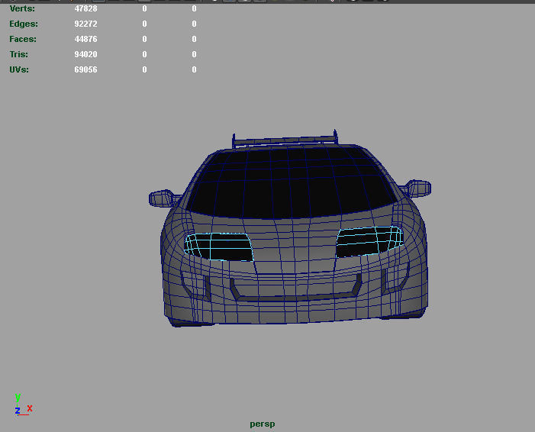Screen dimensions: 535x432
Task: Click the XYZ view axis gizmo
Action: click(23, 405)
